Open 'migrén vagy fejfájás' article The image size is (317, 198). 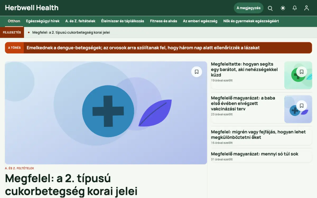(258, 135)
